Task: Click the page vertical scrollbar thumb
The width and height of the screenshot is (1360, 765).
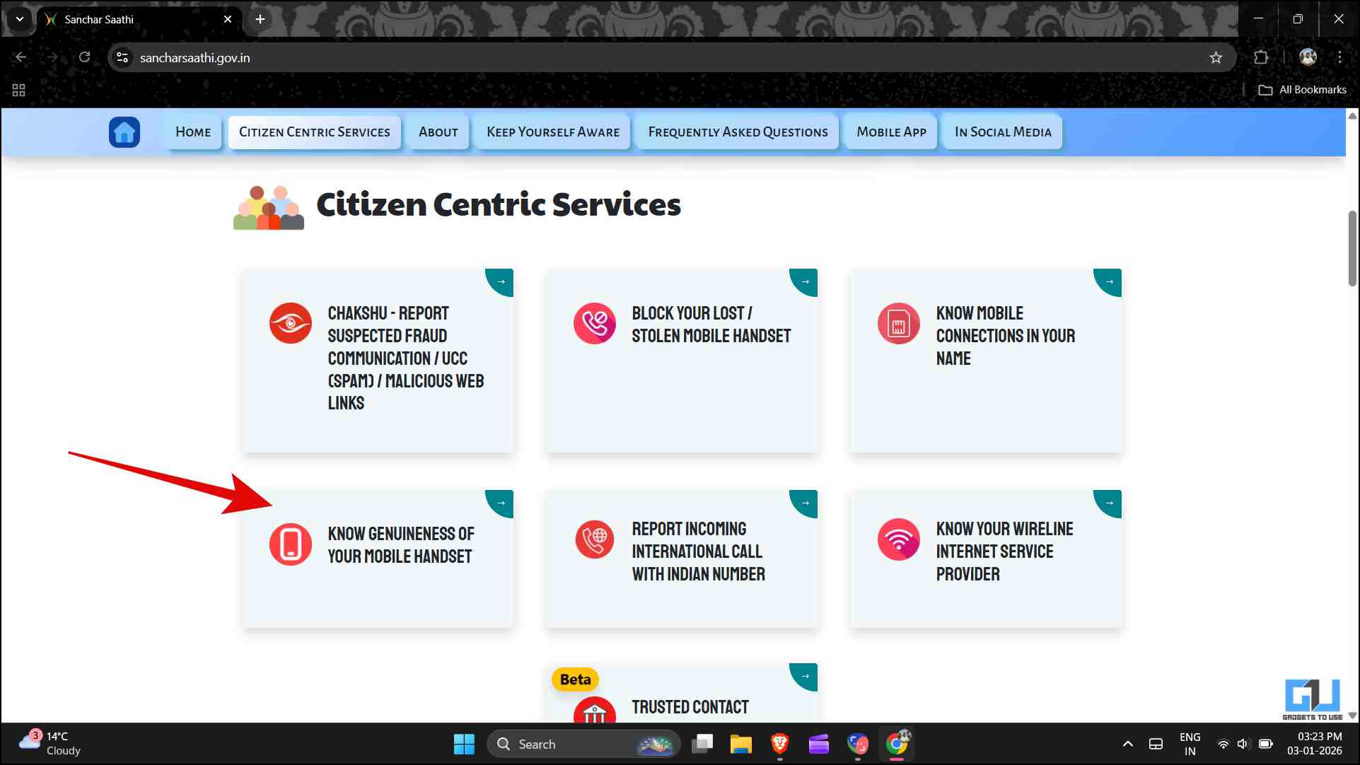Action: pos(1352,247)
